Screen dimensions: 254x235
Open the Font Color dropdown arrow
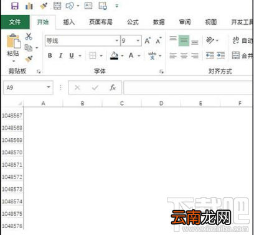[139, 56]
